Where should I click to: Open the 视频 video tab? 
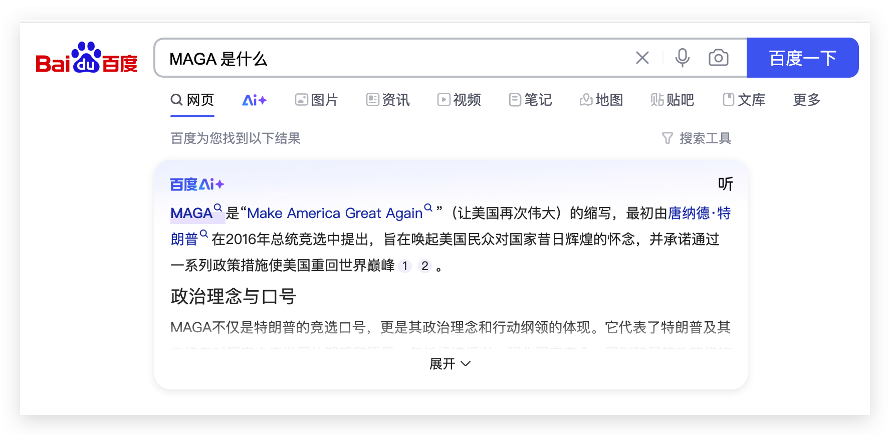[x=459, y=100]
